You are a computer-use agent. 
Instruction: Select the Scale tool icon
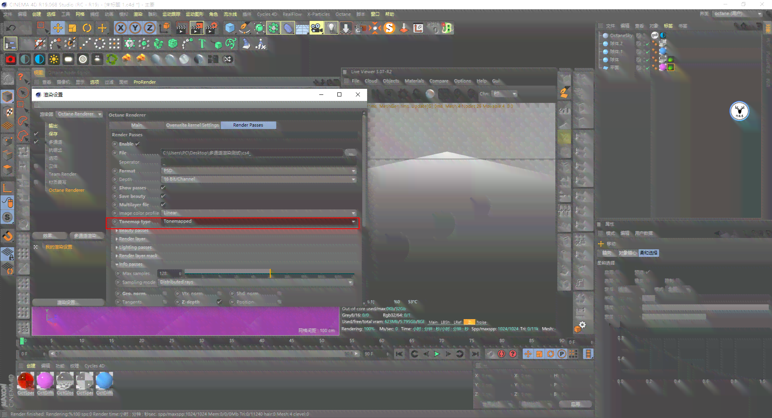[72, 28]
